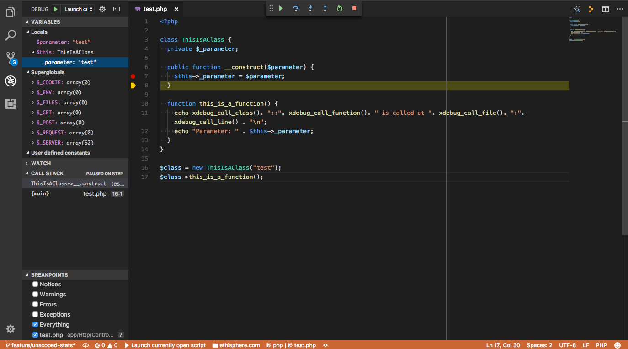Uncheck the Everything breakpoint checkbox
Viewport: 628px width, 349px height.
35,324
